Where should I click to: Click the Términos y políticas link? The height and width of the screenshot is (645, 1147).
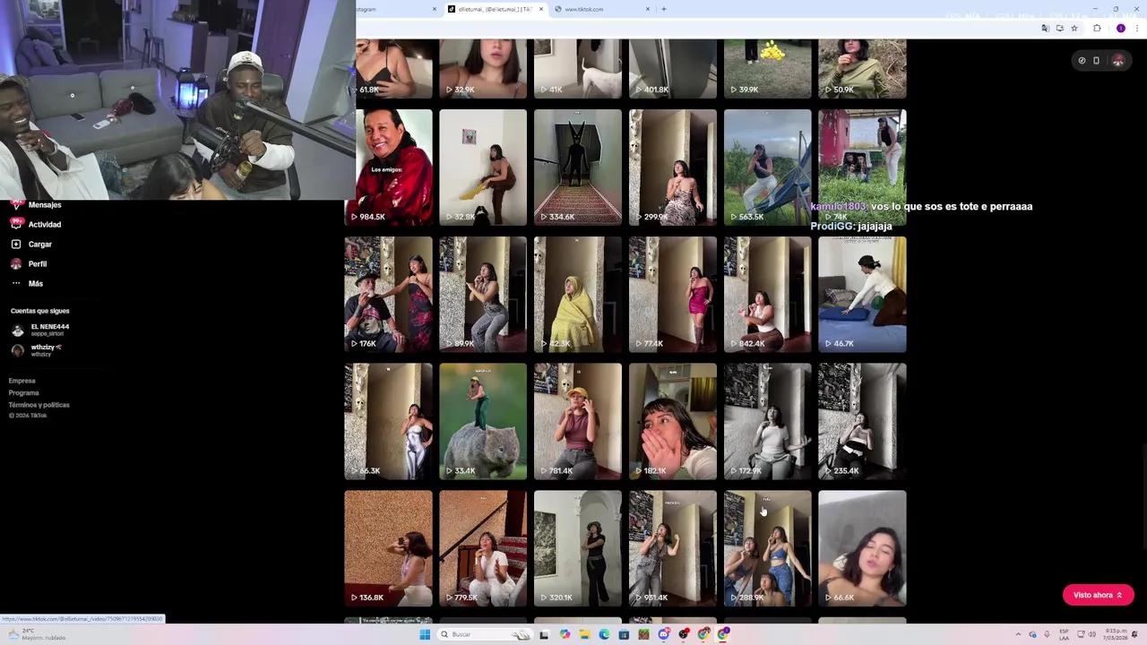click(x=39, y=405)
